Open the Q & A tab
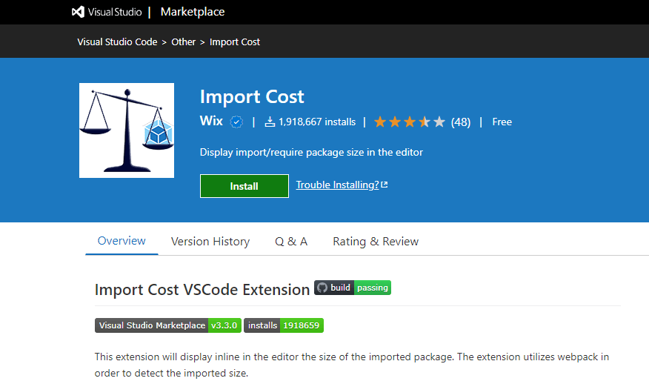 tap(291, 242)
